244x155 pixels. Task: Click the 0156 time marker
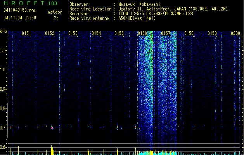click(142, 33)
